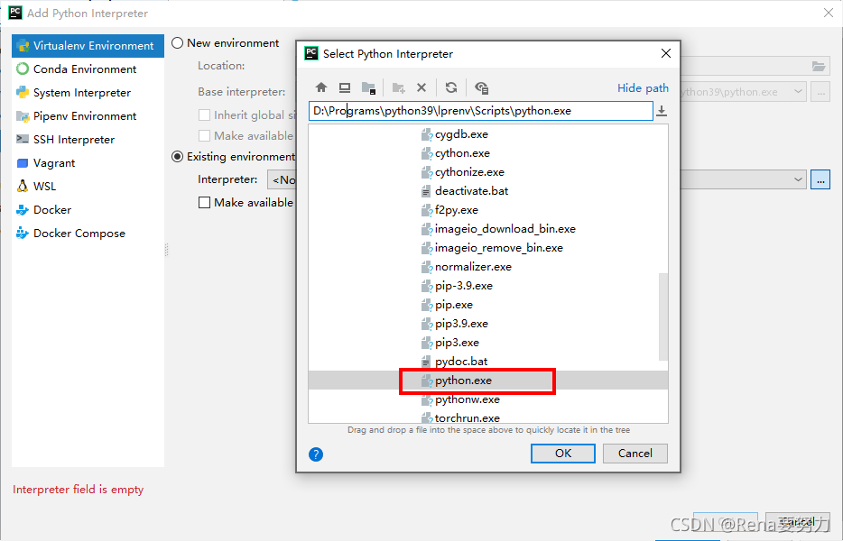
Task: Select pip3.9.exe file
Action: coord(461,324)
